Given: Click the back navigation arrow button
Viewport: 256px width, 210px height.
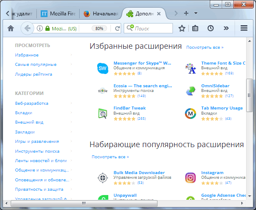Looking at the screenshot, I should click(x=27, y=28).
